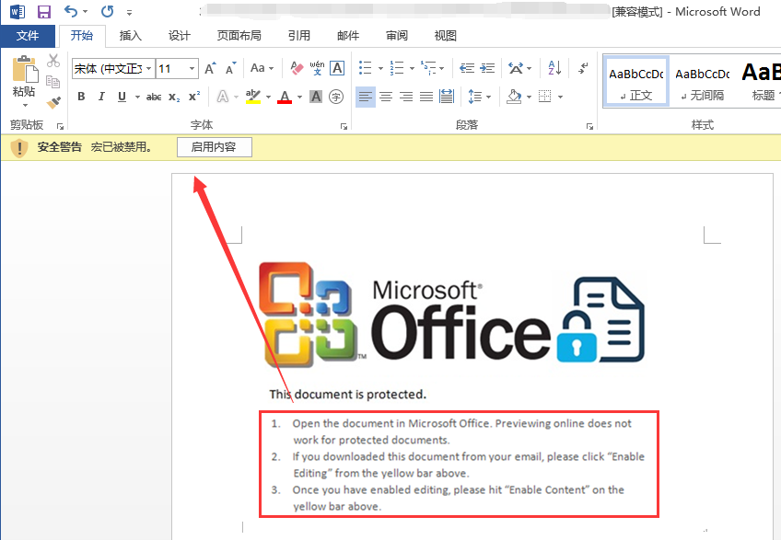The width and height of the screenshot is (781, 540).
Task: Click the phonetic guide wén icon
Action: (x=317, y=68)
